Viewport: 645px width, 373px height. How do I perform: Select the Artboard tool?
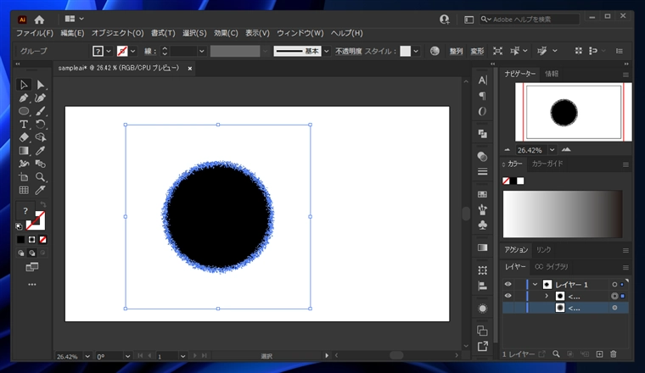tap(24, 176)
